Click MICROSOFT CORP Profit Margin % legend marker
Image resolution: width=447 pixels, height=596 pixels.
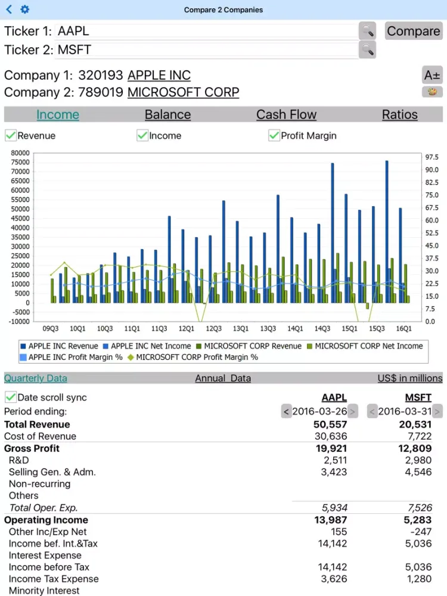coord(131,357)
